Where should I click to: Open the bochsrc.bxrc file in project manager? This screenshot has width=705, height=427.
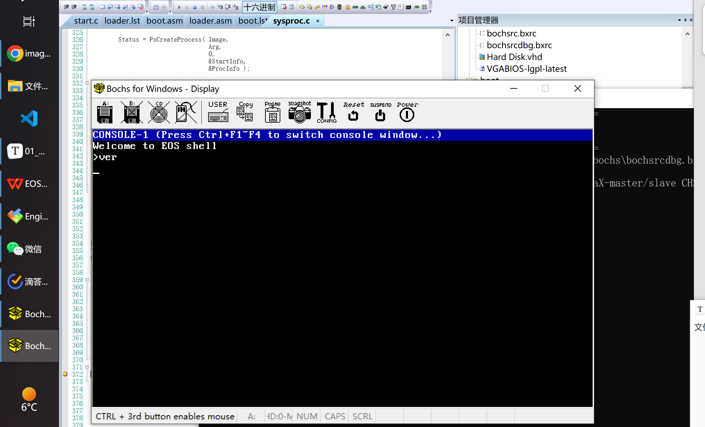(x=511, y=34)
